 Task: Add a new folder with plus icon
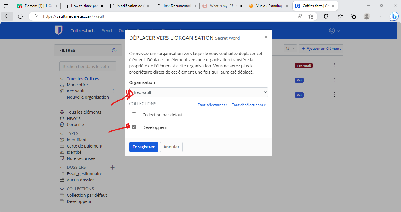click(x=112, y=167)
